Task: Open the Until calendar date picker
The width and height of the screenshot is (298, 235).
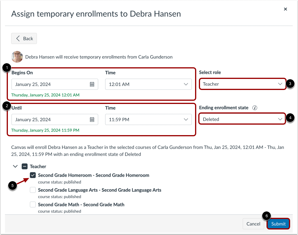Action: point(92,119)
